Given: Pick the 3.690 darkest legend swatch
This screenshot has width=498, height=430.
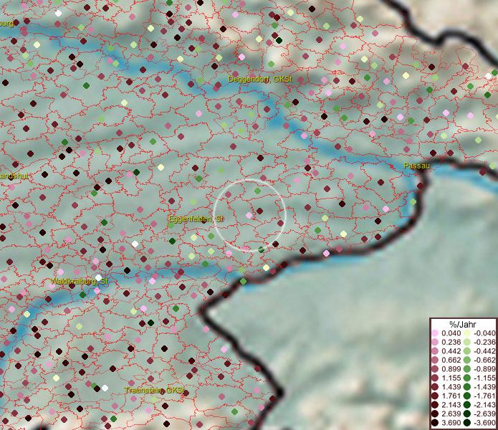Looking at the screenshot, I should point(435,423).
